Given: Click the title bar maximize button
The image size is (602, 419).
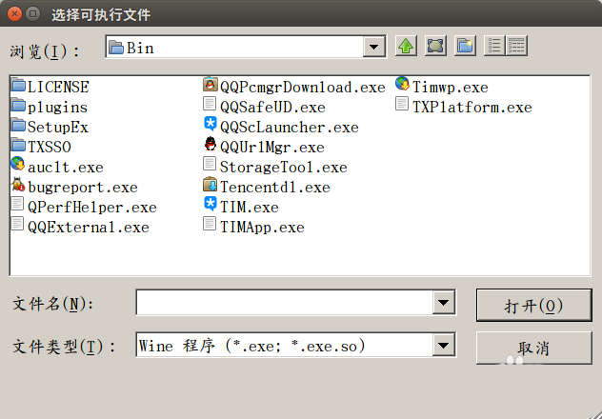Looking at the screenshot, I should pos(33,14).
